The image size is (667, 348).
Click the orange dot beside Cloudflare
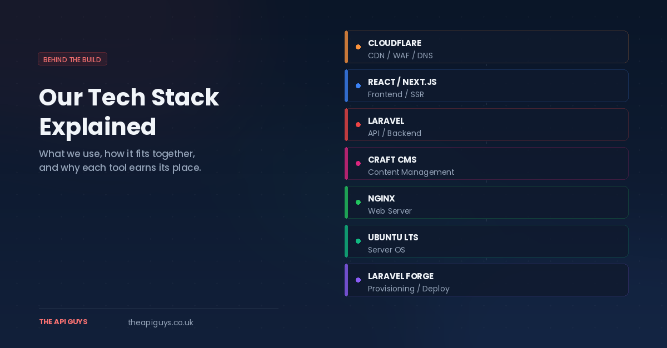358,47
